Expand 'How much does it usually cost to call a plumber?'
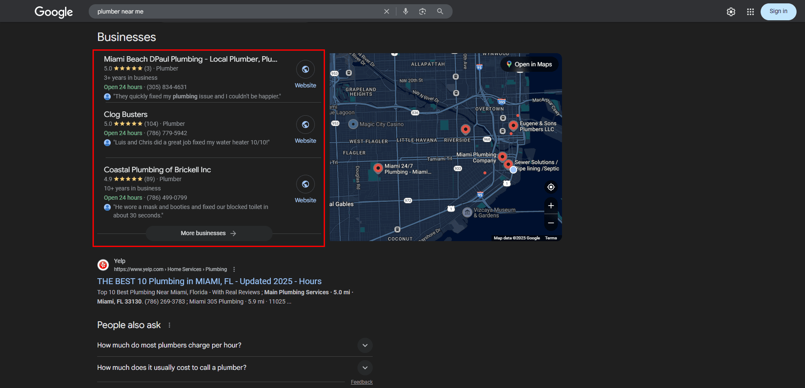 (x=235, y=368)
